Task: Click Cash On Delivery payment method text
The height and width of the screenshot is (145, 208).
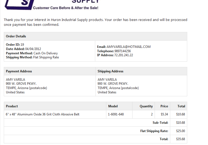Action: pos(46,53)
